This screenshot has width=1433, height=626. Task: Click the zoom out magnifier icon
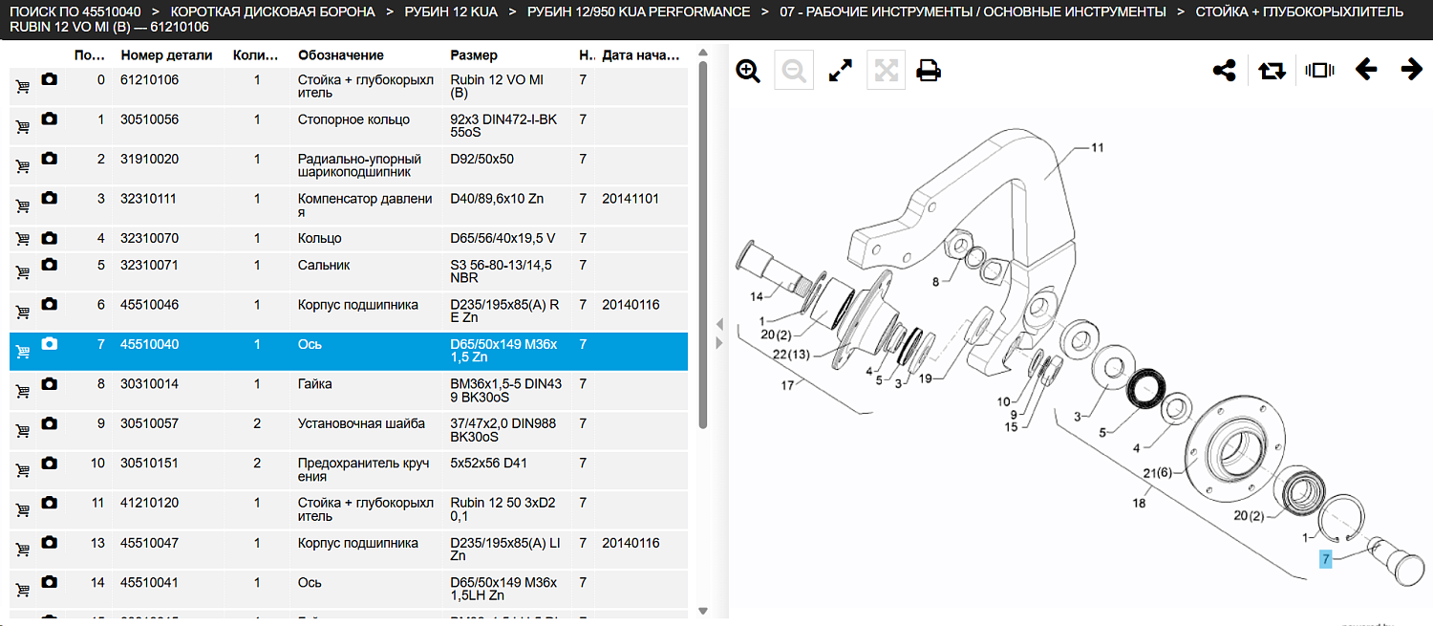click(794, 71)
